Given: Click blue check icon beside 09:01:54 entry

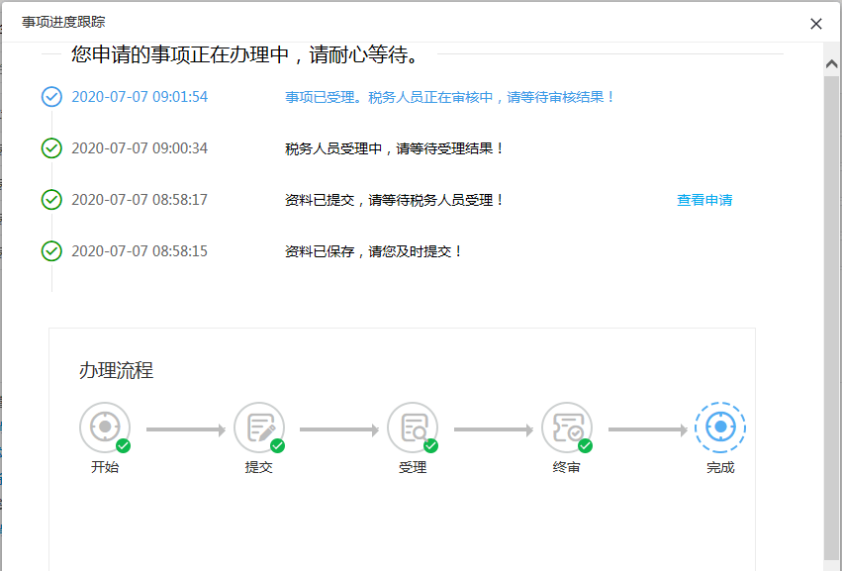Looking at the screenshot, I should (x=51, y=97).
